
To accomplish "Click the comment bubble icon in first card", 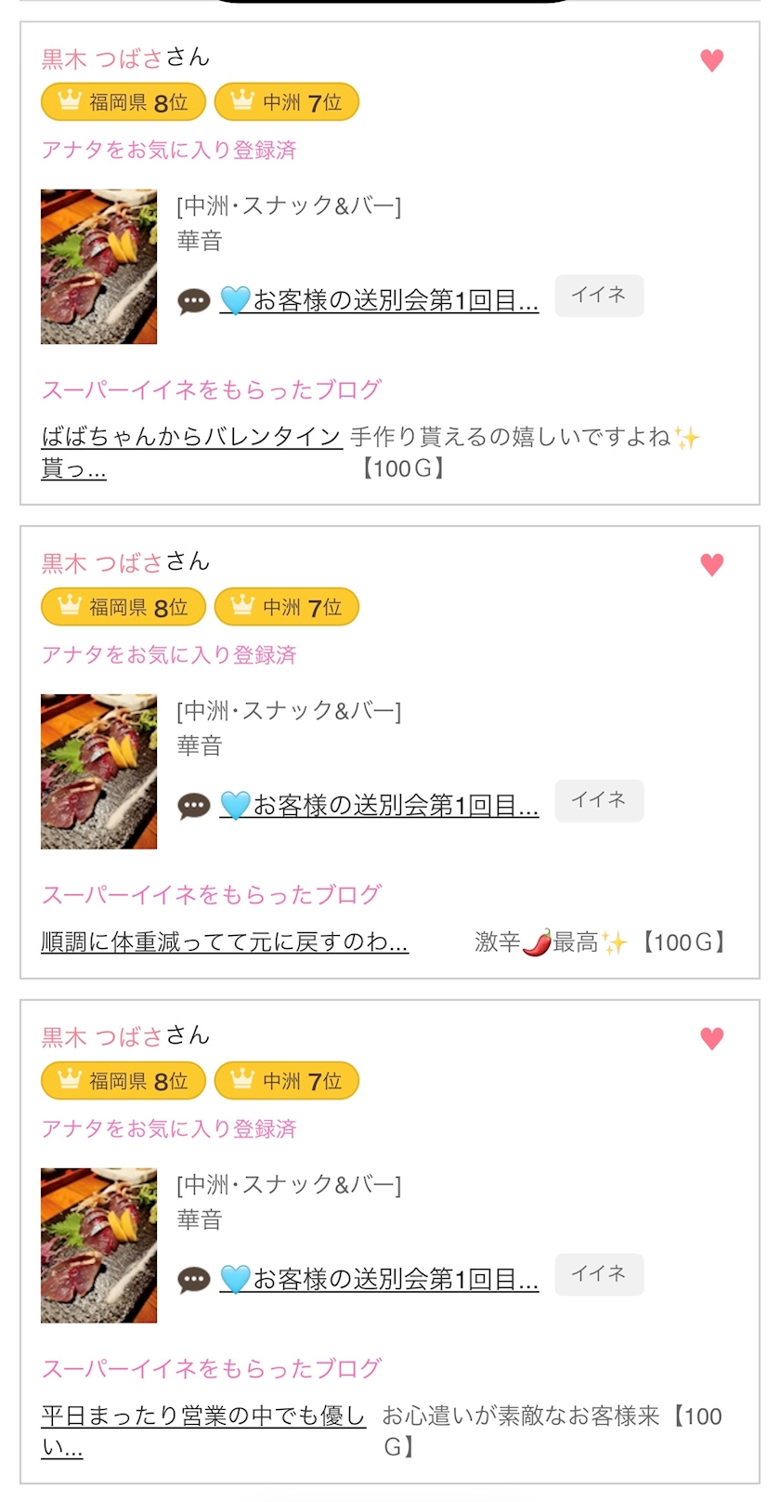I will [193, 301].
